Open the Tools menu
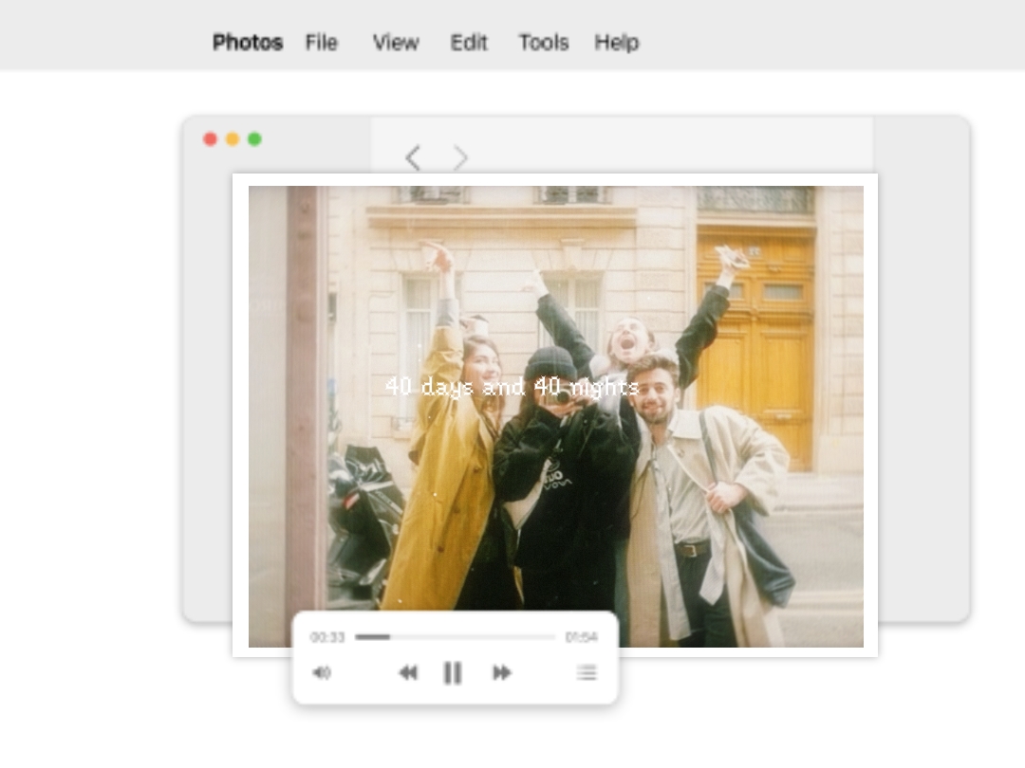1025x768 pixels. pos(543,43)
